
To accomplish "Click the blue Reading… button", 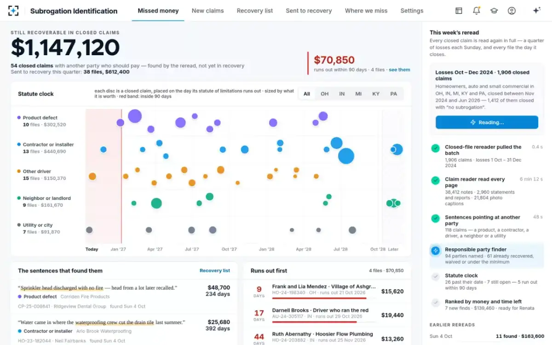I will pos(487,122).
